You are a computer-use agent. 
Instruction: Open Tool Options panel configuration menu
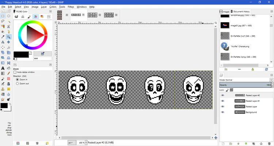tap(50, 65)
